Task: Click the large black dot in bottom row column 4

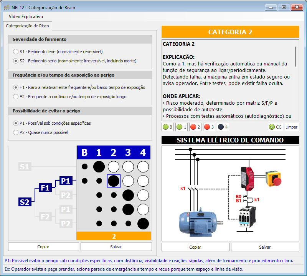Action: pos(143,224)
